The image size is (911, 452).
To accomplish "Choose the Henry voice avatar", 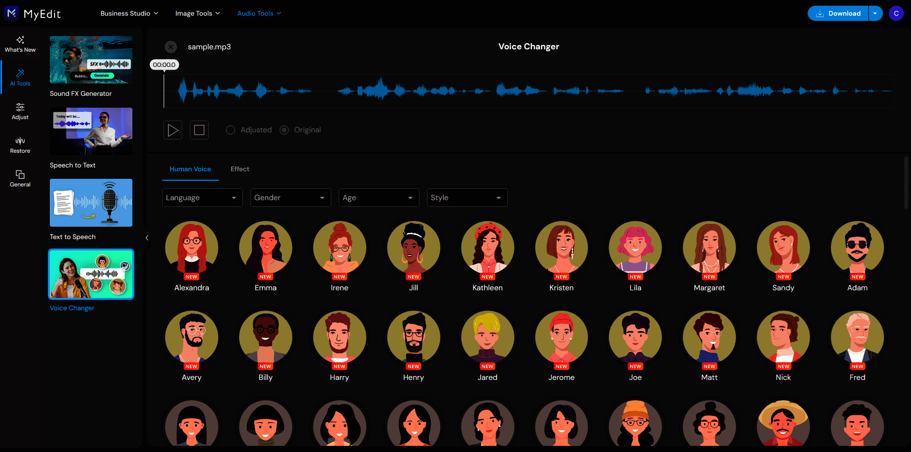I will click(414, 337).
